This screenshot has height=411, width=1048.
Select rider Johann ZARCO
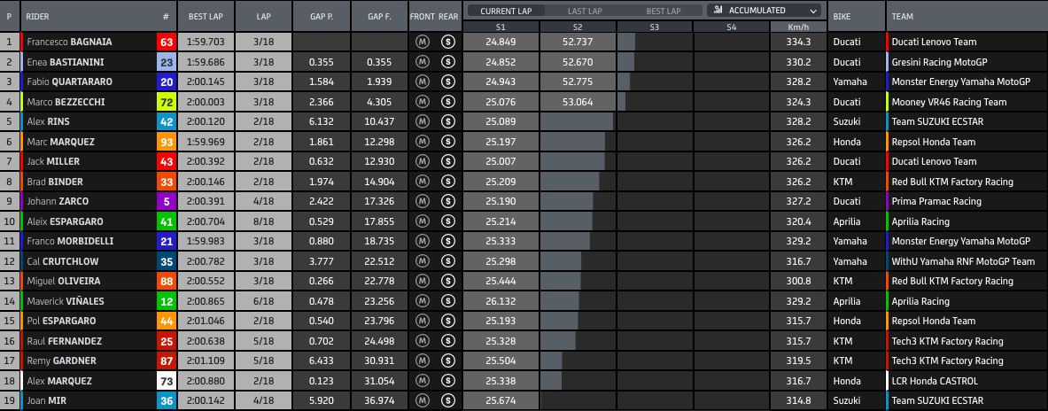tap(60, 201)
